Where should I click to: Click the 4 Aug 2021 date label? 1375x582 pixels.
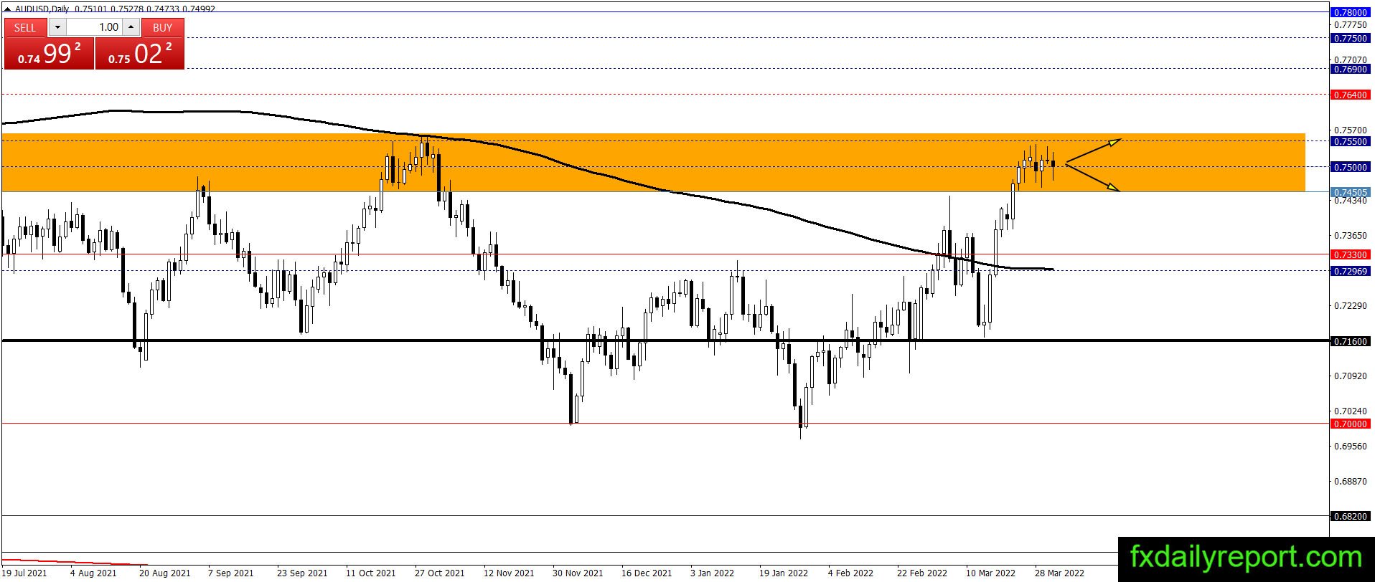(93, 573)
